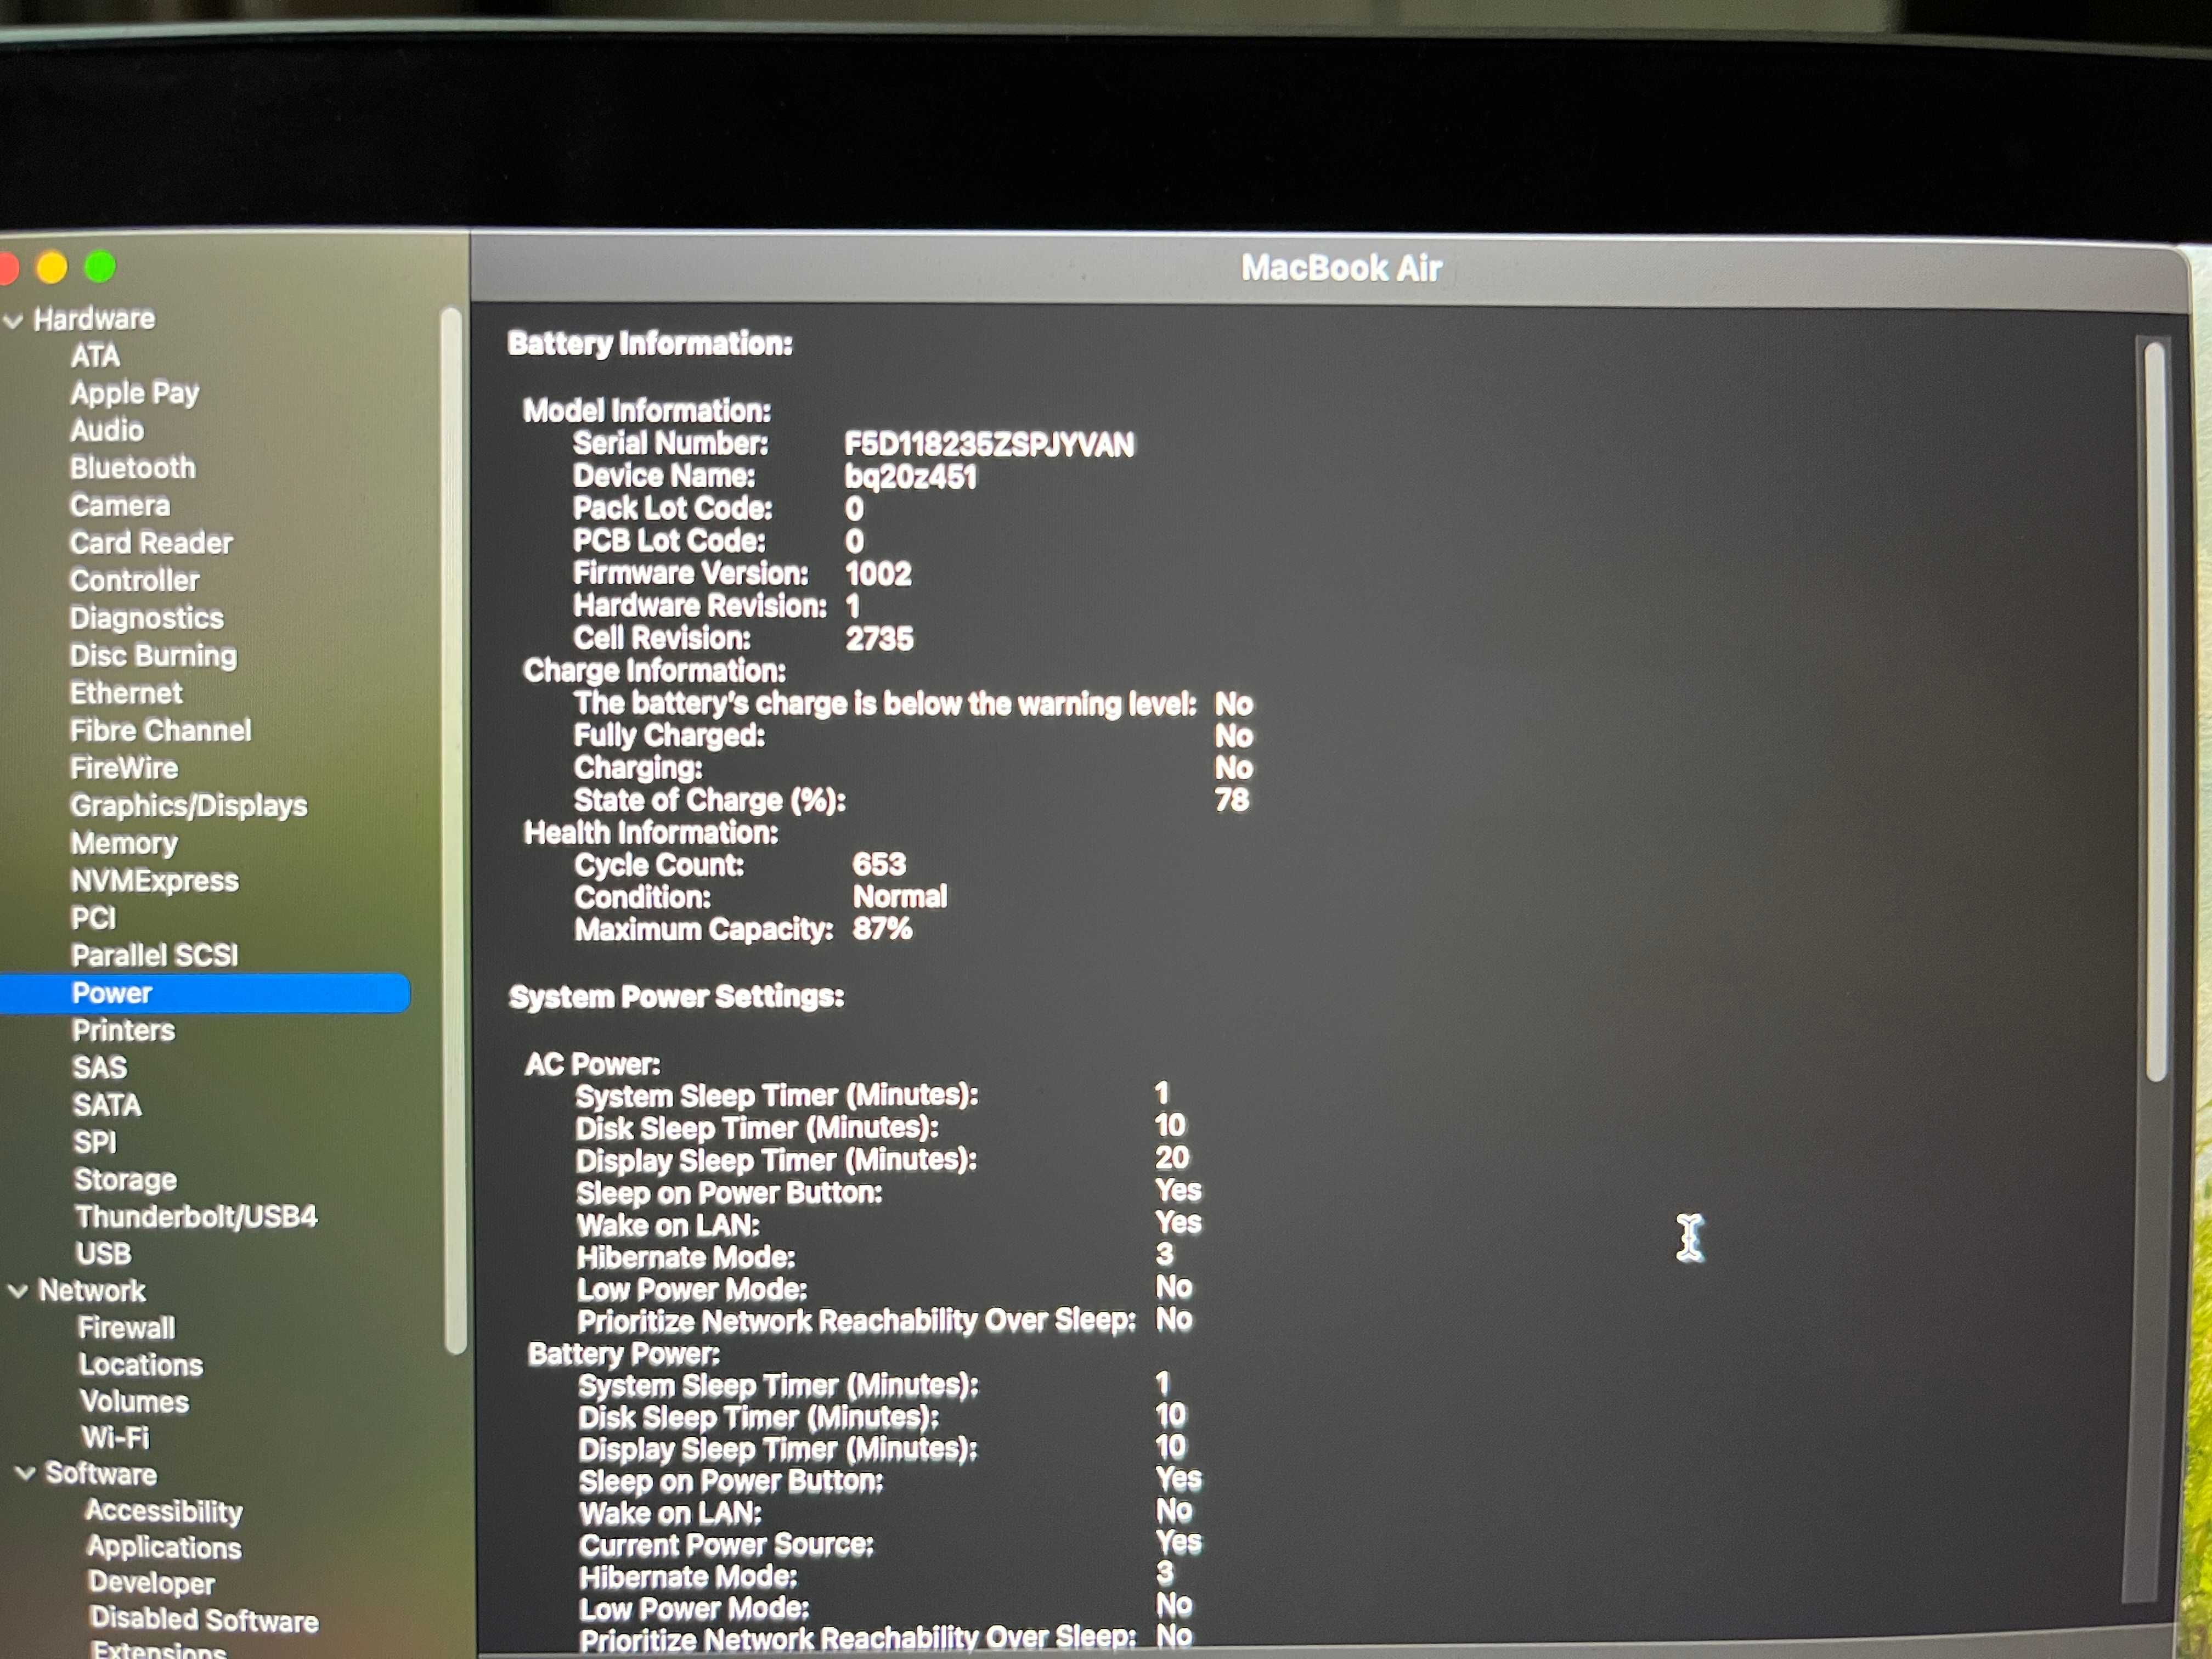Collapse the Network section chevron
Viewport: 2212px width, 1659px height.
(18, 1291)
